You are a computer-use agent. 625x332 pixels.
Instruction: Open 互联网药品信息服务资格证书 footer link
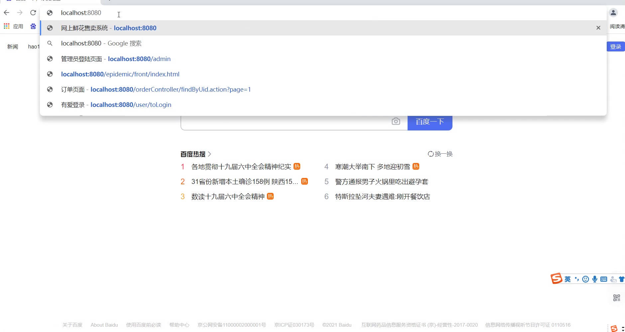point(420,325)
